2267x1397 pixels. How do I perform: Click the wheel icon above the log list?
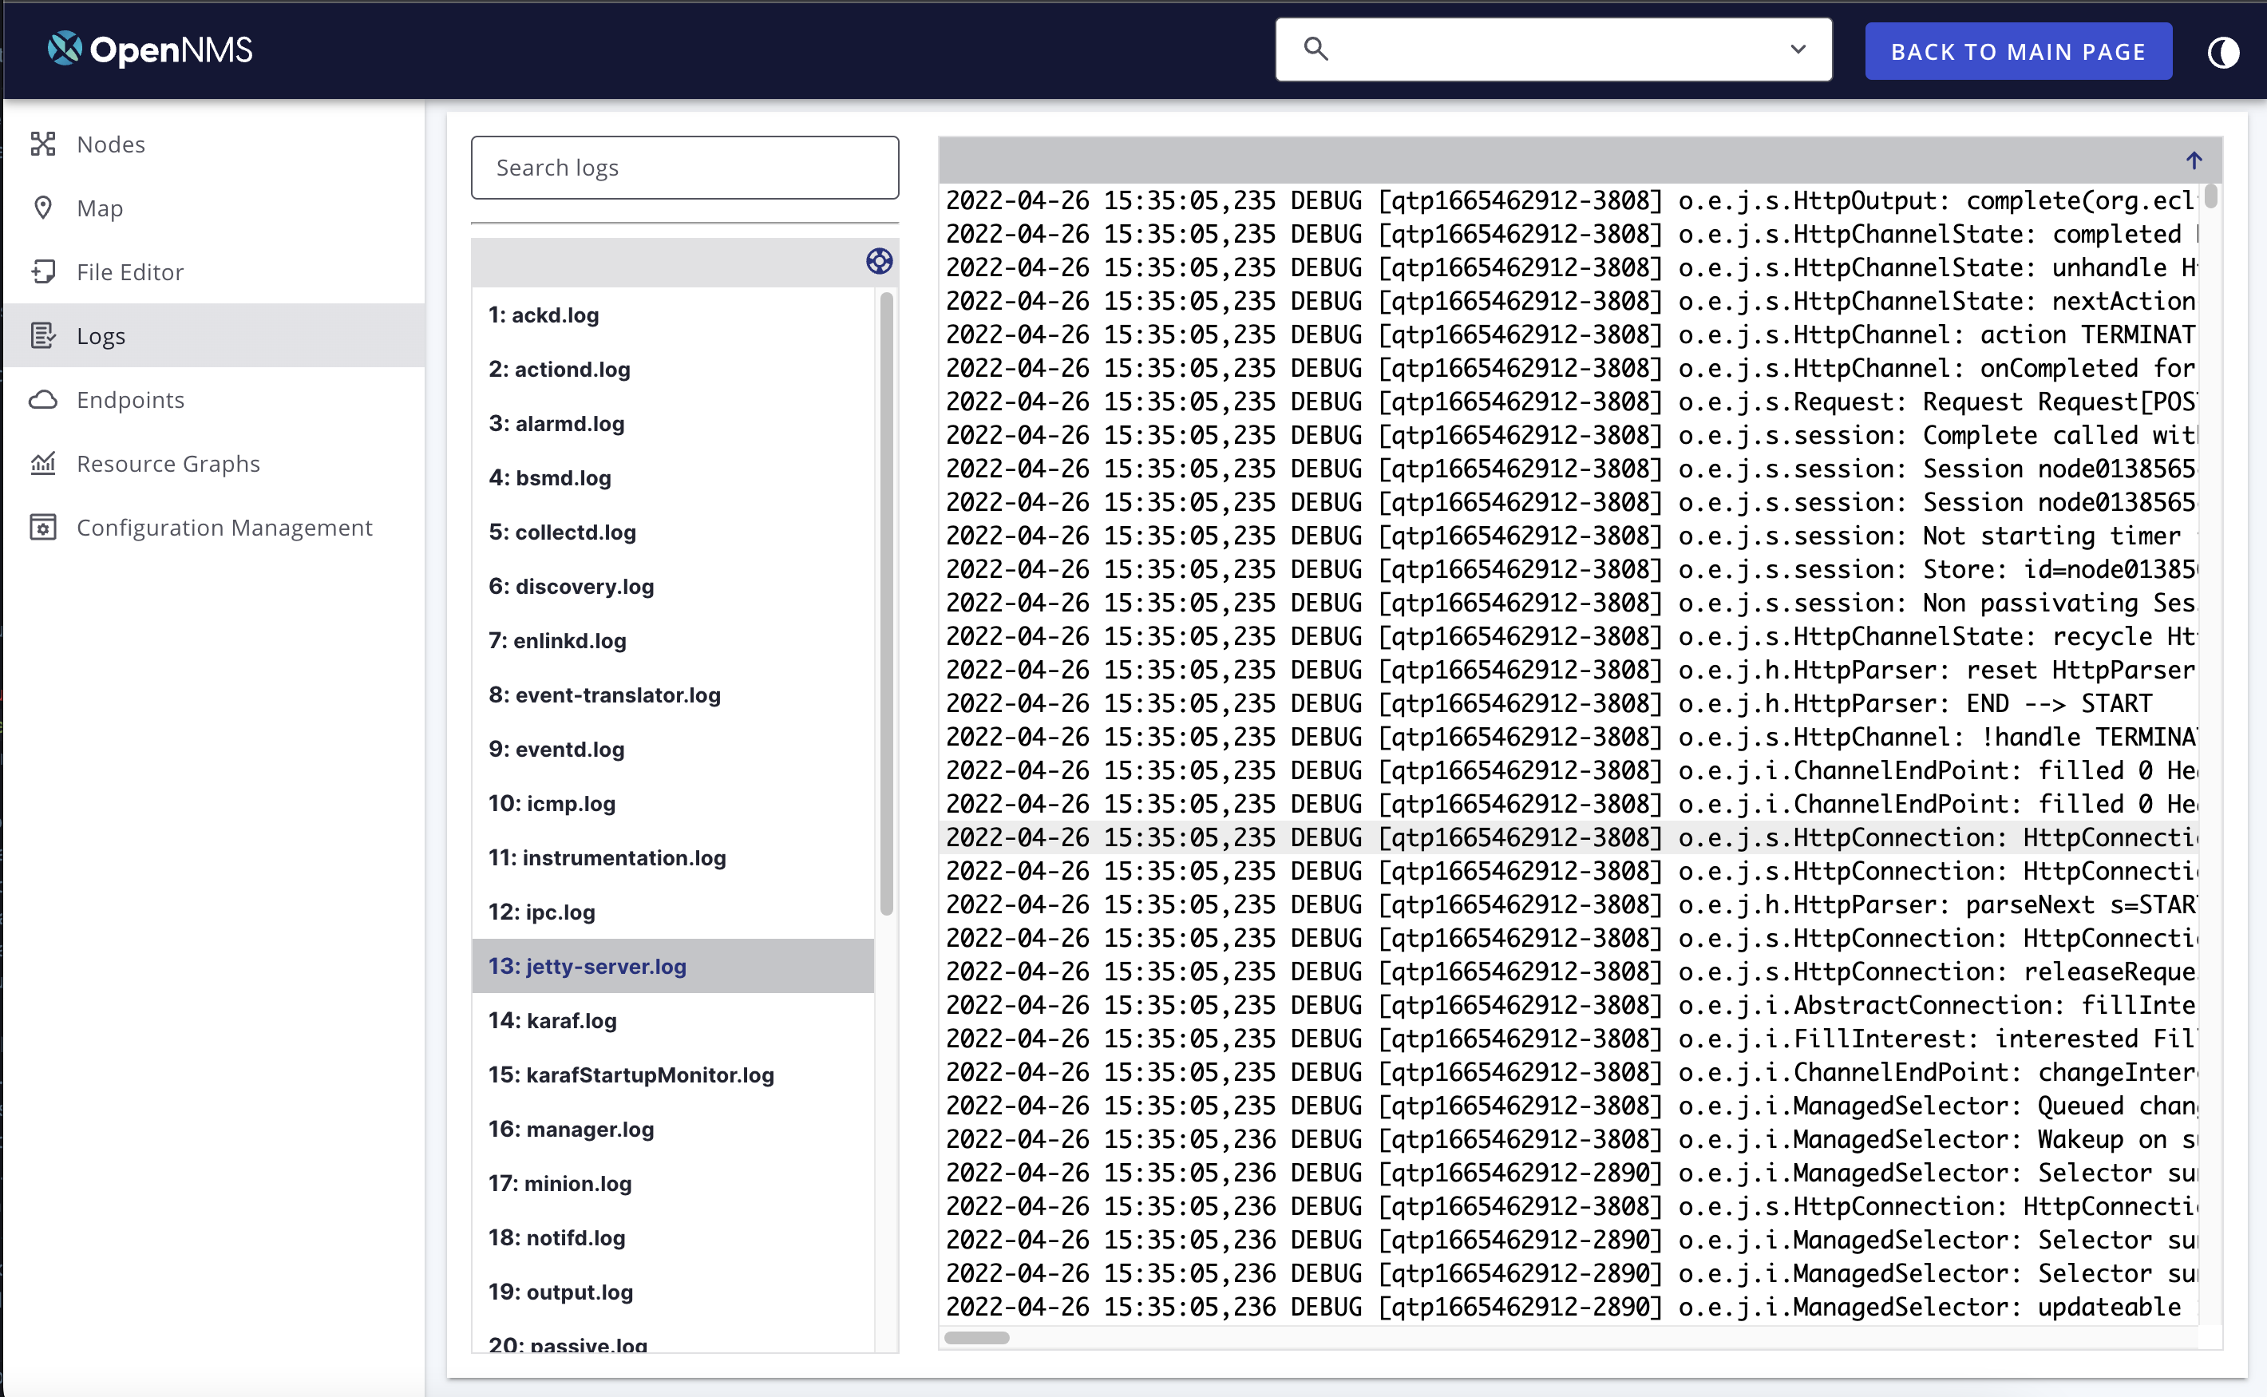[x=880, y=263]
